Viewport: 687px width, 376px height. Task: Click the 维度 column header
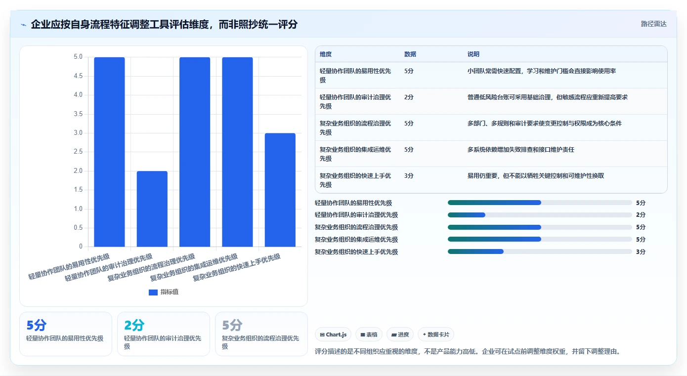click(x=326, y=54)
